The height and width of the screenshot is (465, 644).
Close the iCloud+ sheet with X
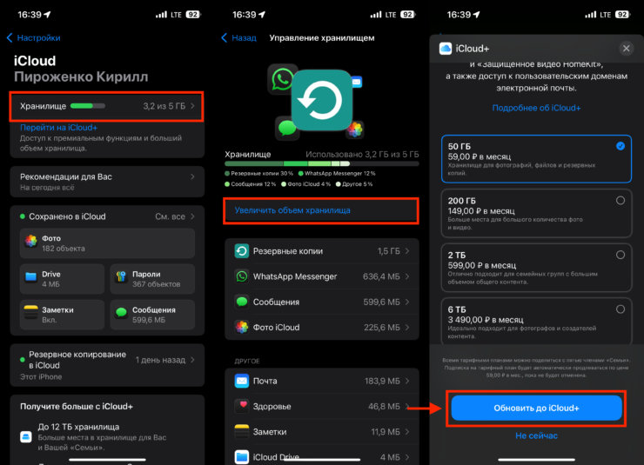coord(626,49)
